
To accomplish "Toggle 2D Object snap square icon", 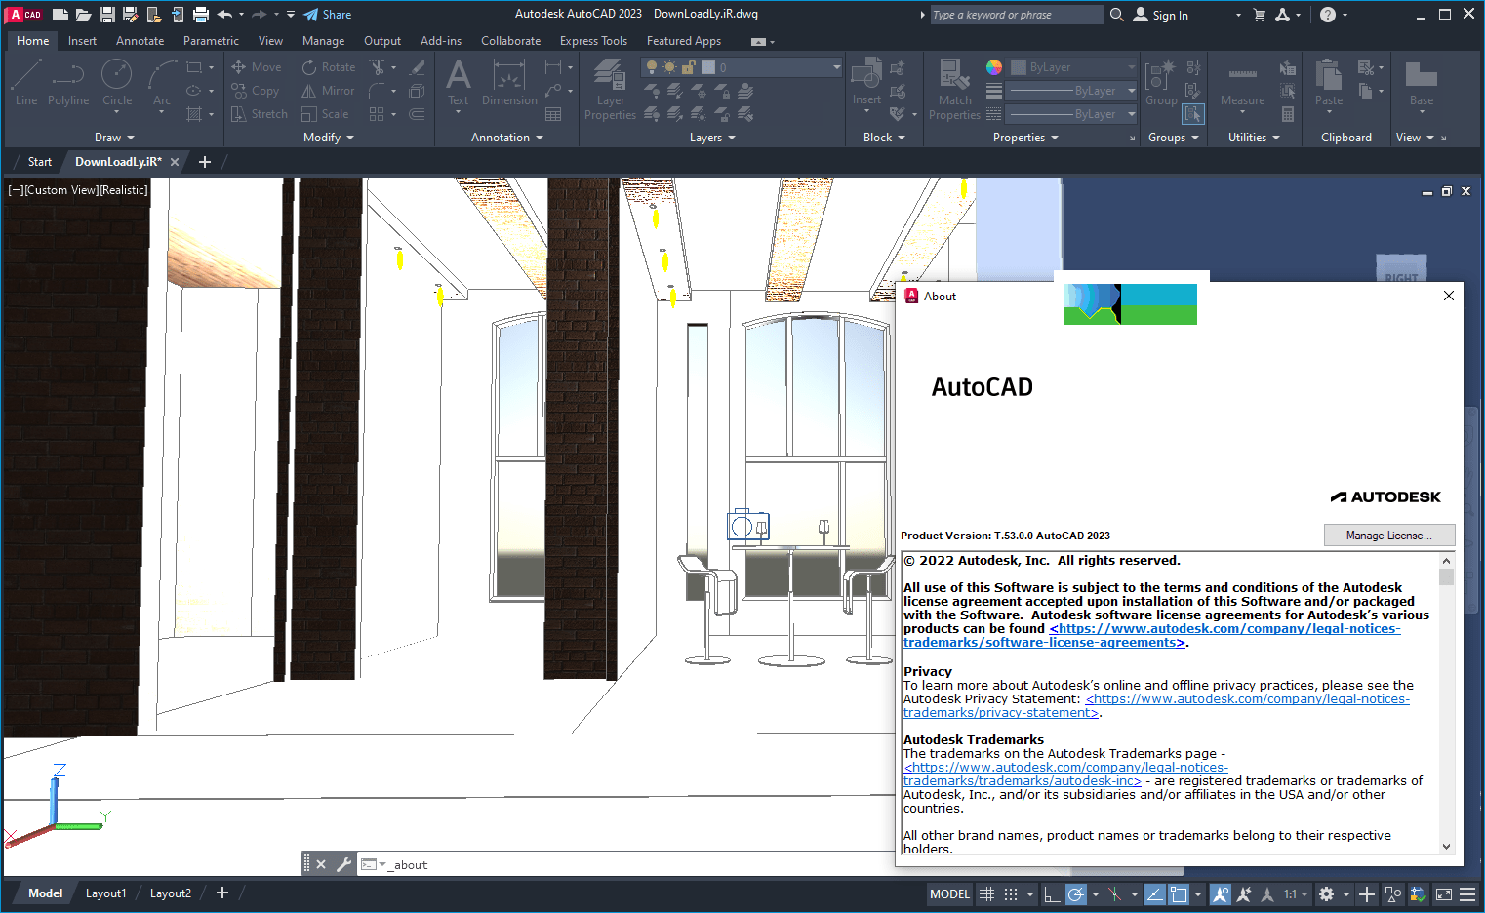I will (1179, 893).
